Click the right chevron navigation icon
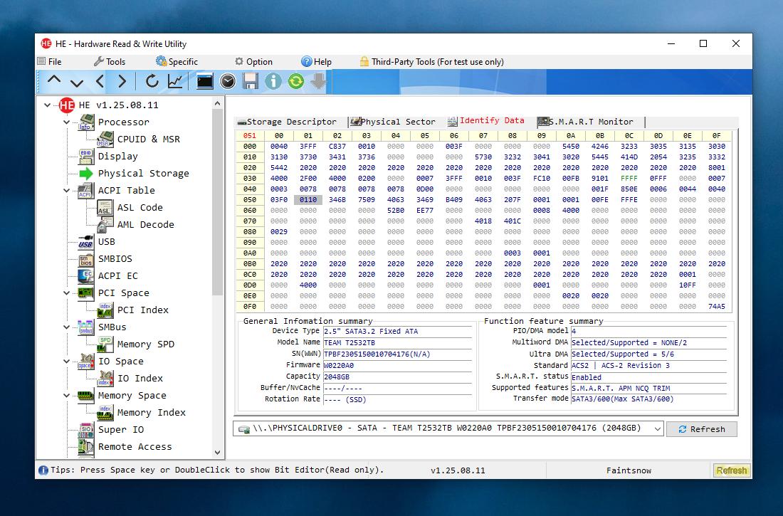The height and width of the screenshot is (516, 783). coord(122,81)
